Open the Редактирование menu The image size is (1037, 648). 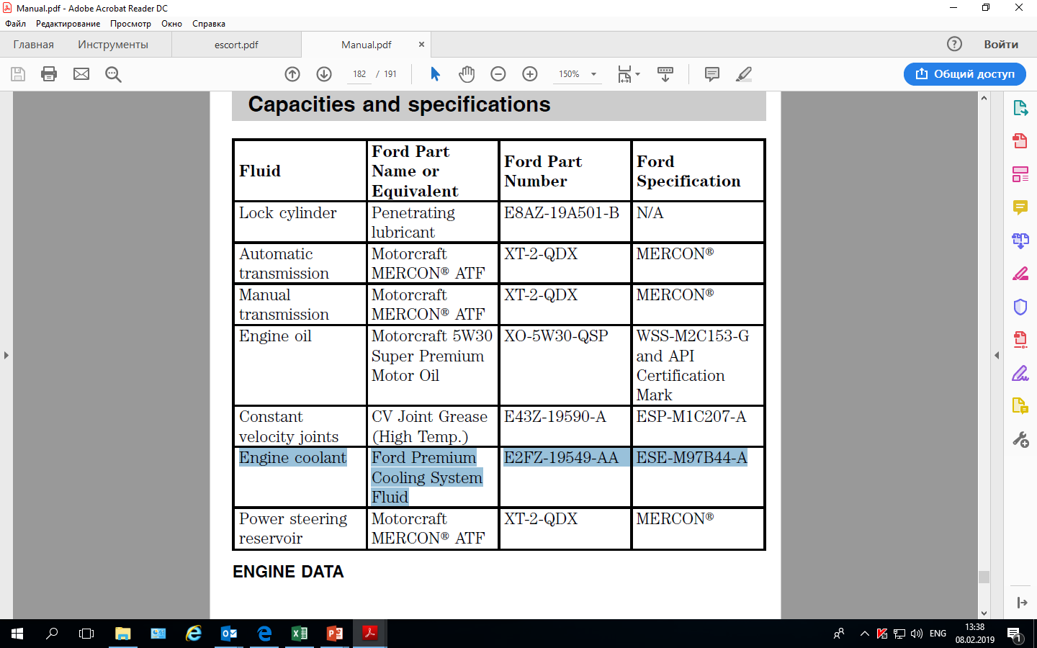tap(68, 24)
